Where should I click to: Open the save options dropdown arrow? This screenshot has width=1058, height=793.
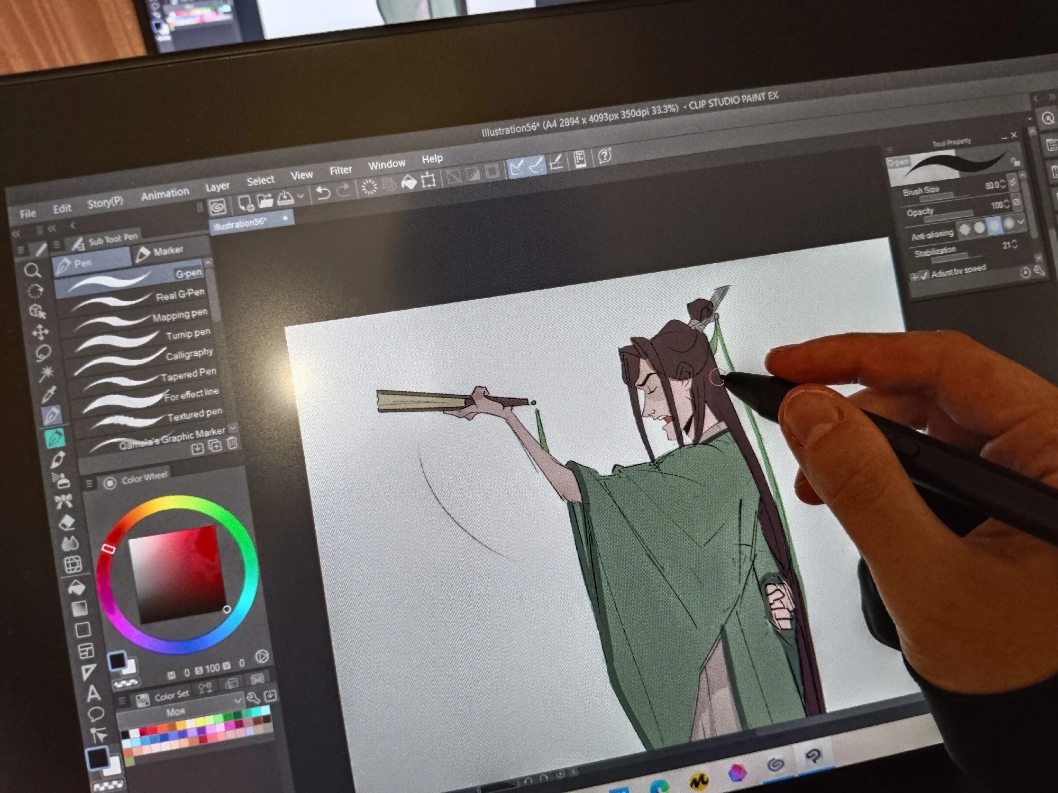[x=300, y=196]
